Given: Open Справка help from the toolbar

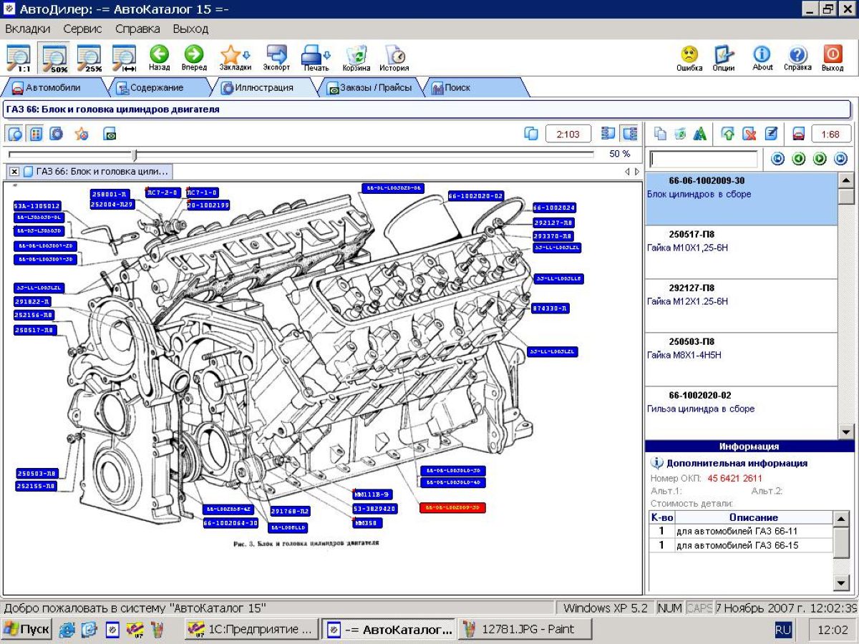Looking at the screenshot, I should click(x=797, y=59).
